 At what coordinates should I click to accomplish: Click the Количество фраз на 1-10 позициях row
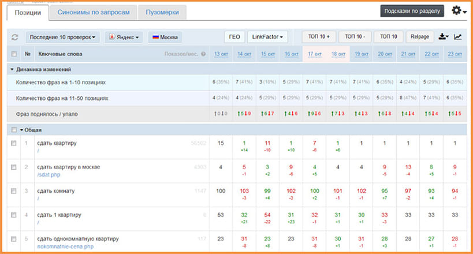237,83
